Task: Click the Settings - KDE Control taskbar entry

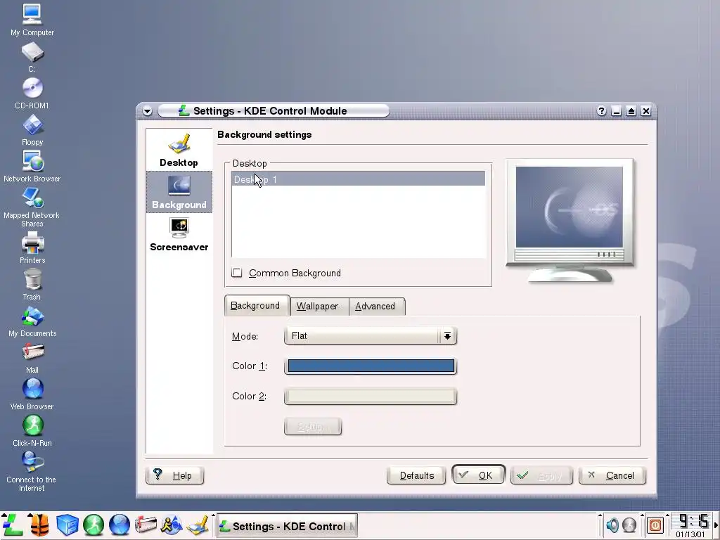Action: tap(287, 526)
